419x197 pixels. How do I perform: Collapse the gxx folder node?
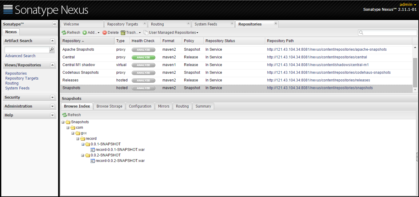(73, 133)
